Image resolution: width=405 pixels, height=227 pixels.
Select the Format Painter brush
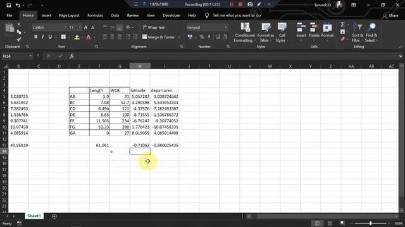point(19,39)
